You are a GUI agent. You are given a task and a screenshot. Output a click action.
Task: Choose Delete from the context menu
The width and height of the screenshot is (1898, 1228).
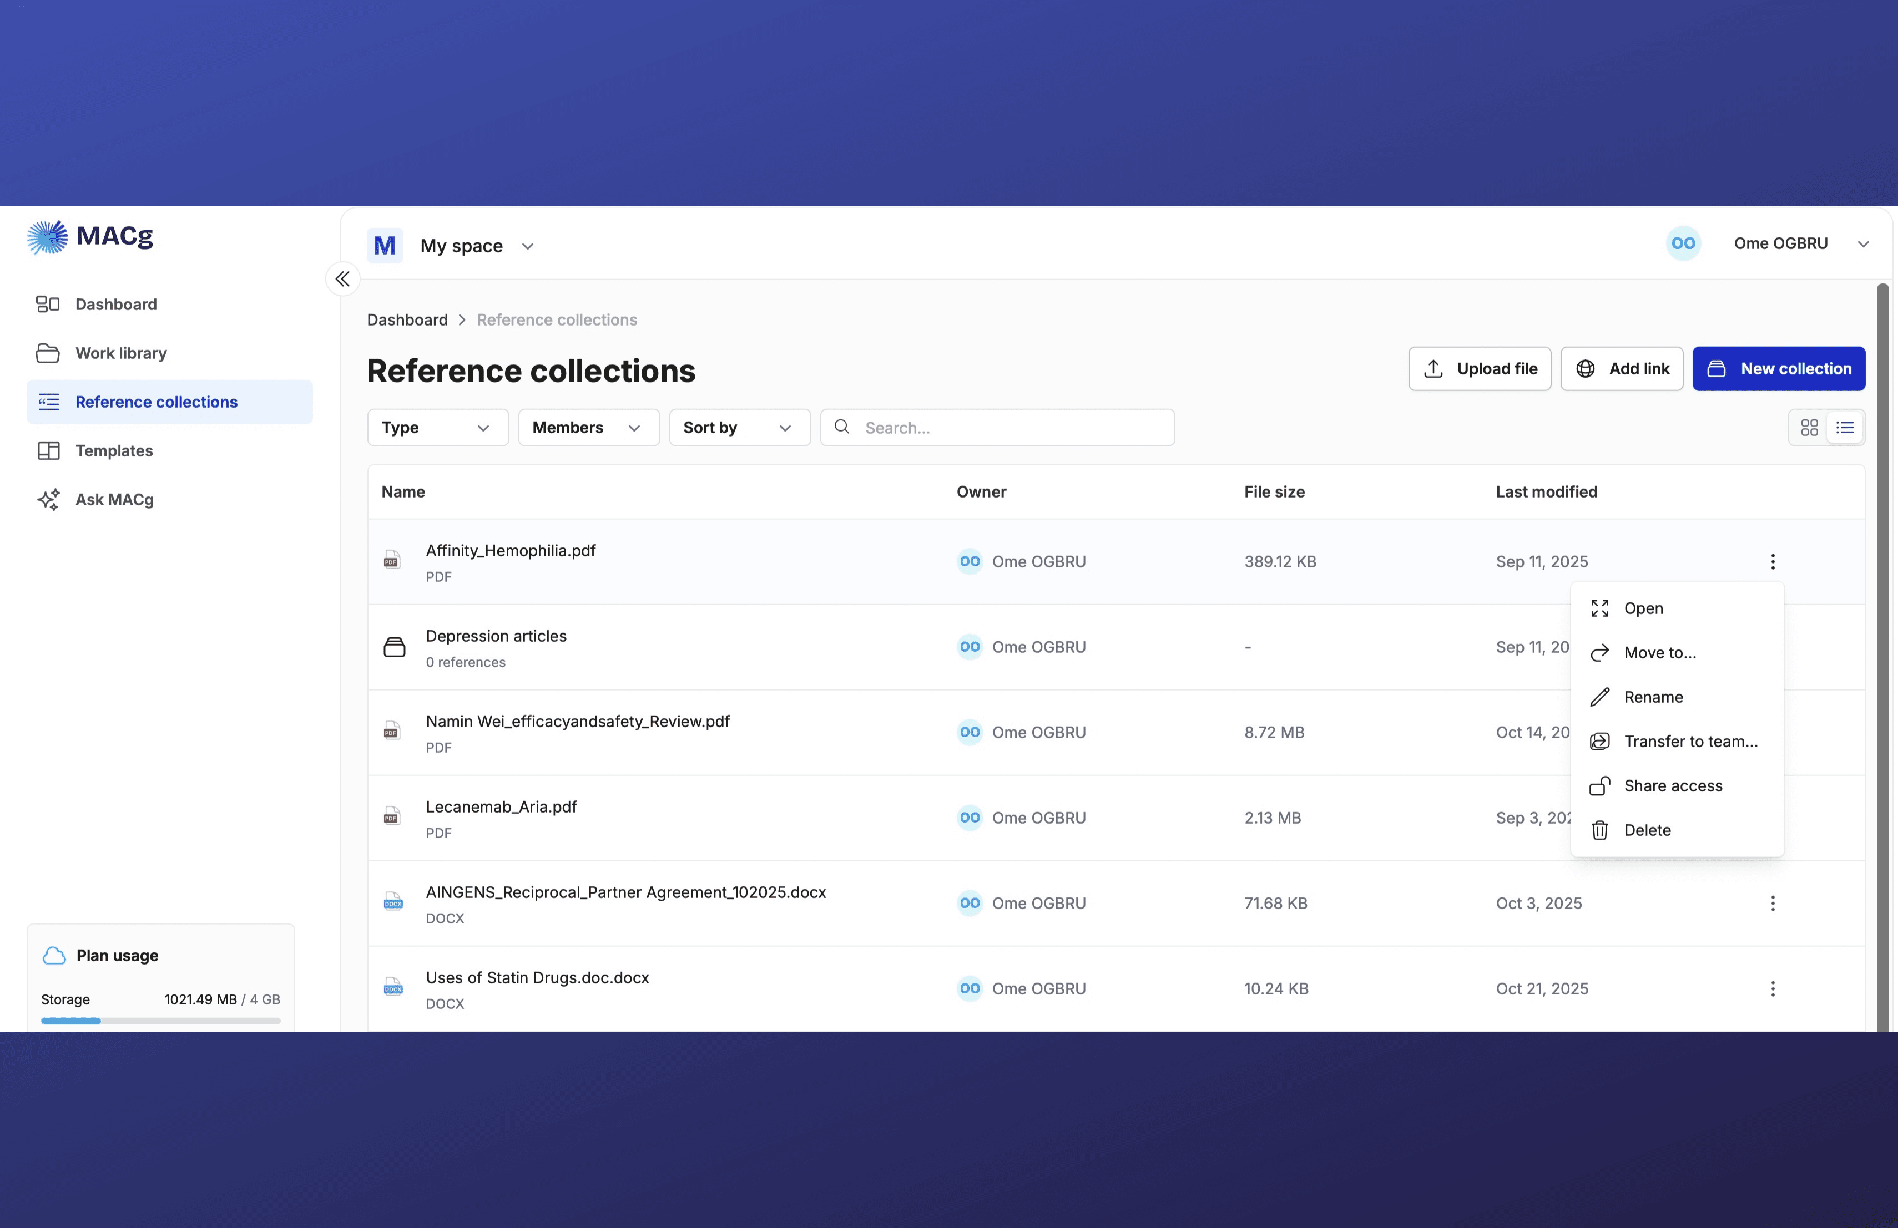[1677, 830]
